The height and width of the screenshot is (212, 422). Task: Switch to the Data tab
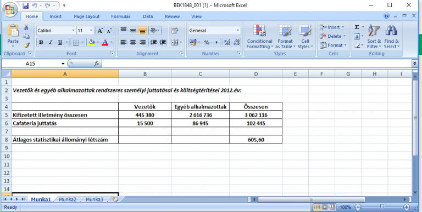click(x=148, y=16)
